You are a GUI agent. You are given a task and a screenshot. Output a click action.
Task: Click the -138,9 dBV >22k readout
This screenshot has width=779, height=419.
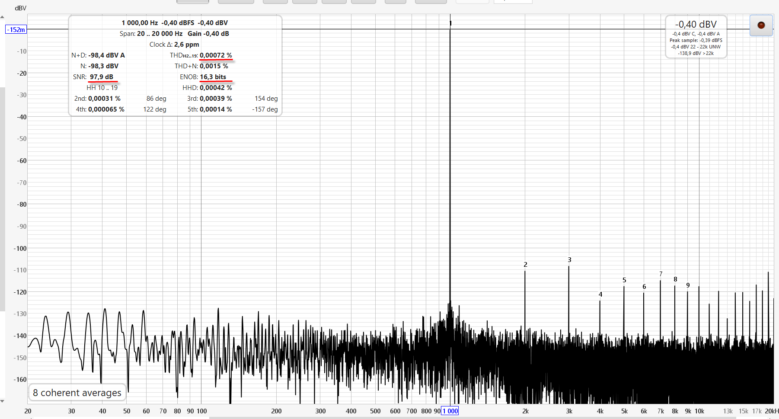tap(696, 53)
